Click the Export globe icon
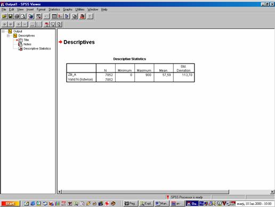The image size is (275, 207). [31, 17]
